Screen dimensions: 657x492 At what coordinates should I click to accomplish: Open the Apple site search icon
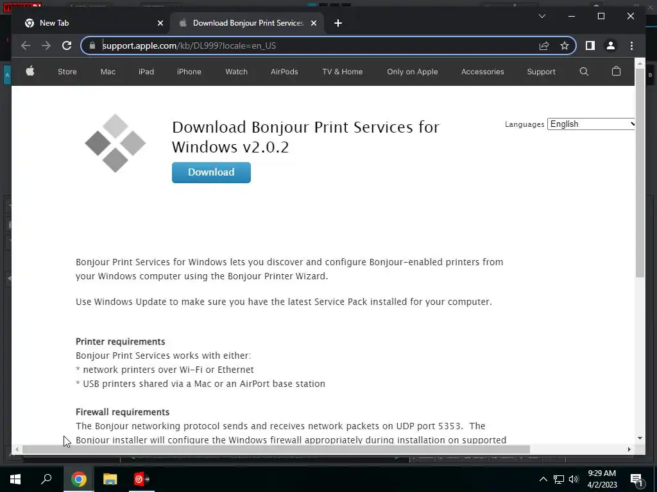tap(584, 72)
